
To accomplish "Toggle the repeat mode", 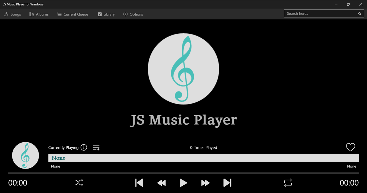I will click(288, 183).
